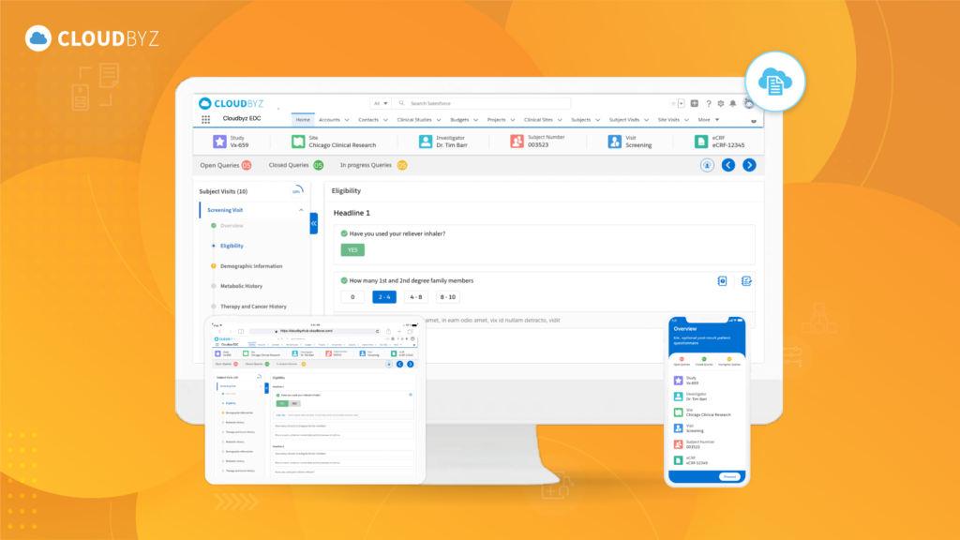Viewport: 960px width, 540px height.
Task: Click the green eCRF document icon
Action: click(700, 142)
